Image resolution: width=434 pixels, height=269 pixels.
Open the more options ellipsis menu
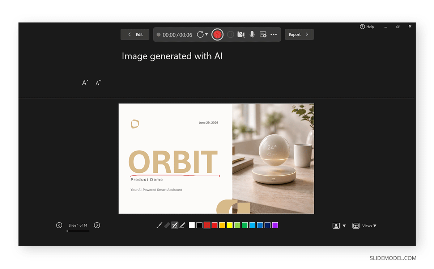click(273, 34)
